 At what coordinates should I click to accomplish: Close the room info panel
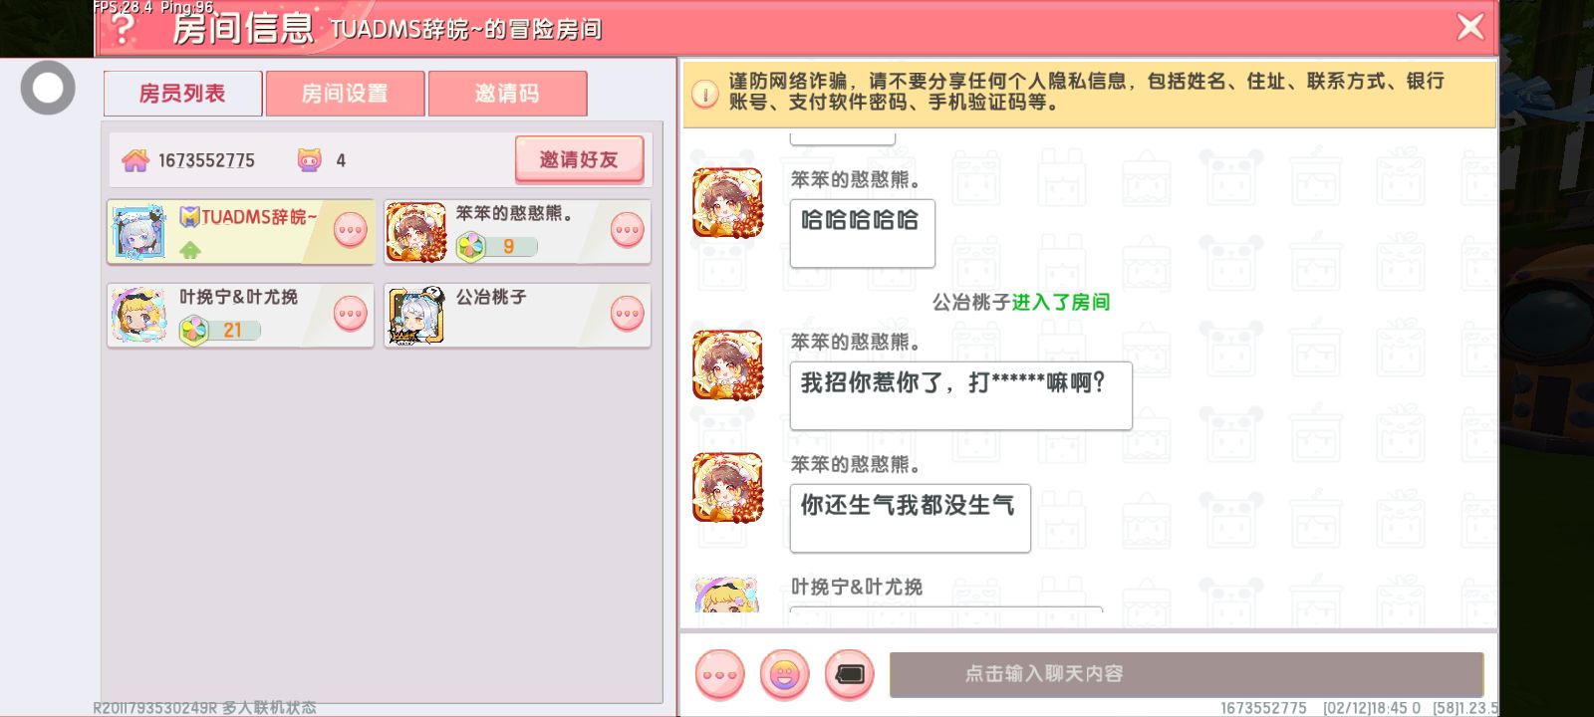(x=1470, y=27)
